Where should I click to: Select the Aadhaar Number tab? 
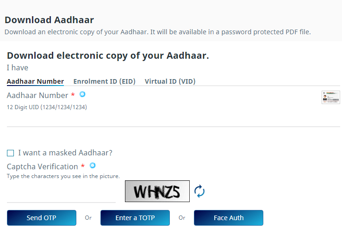pos(35,81)
